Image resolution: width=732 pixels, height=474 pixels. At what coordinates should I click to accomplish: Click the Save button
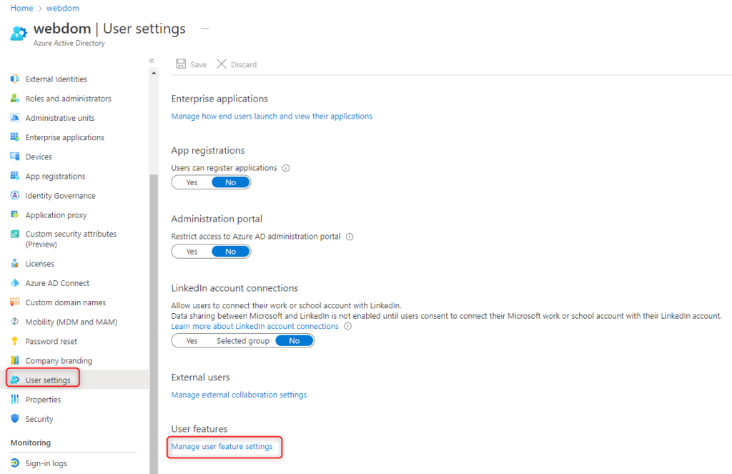(191, 64)
